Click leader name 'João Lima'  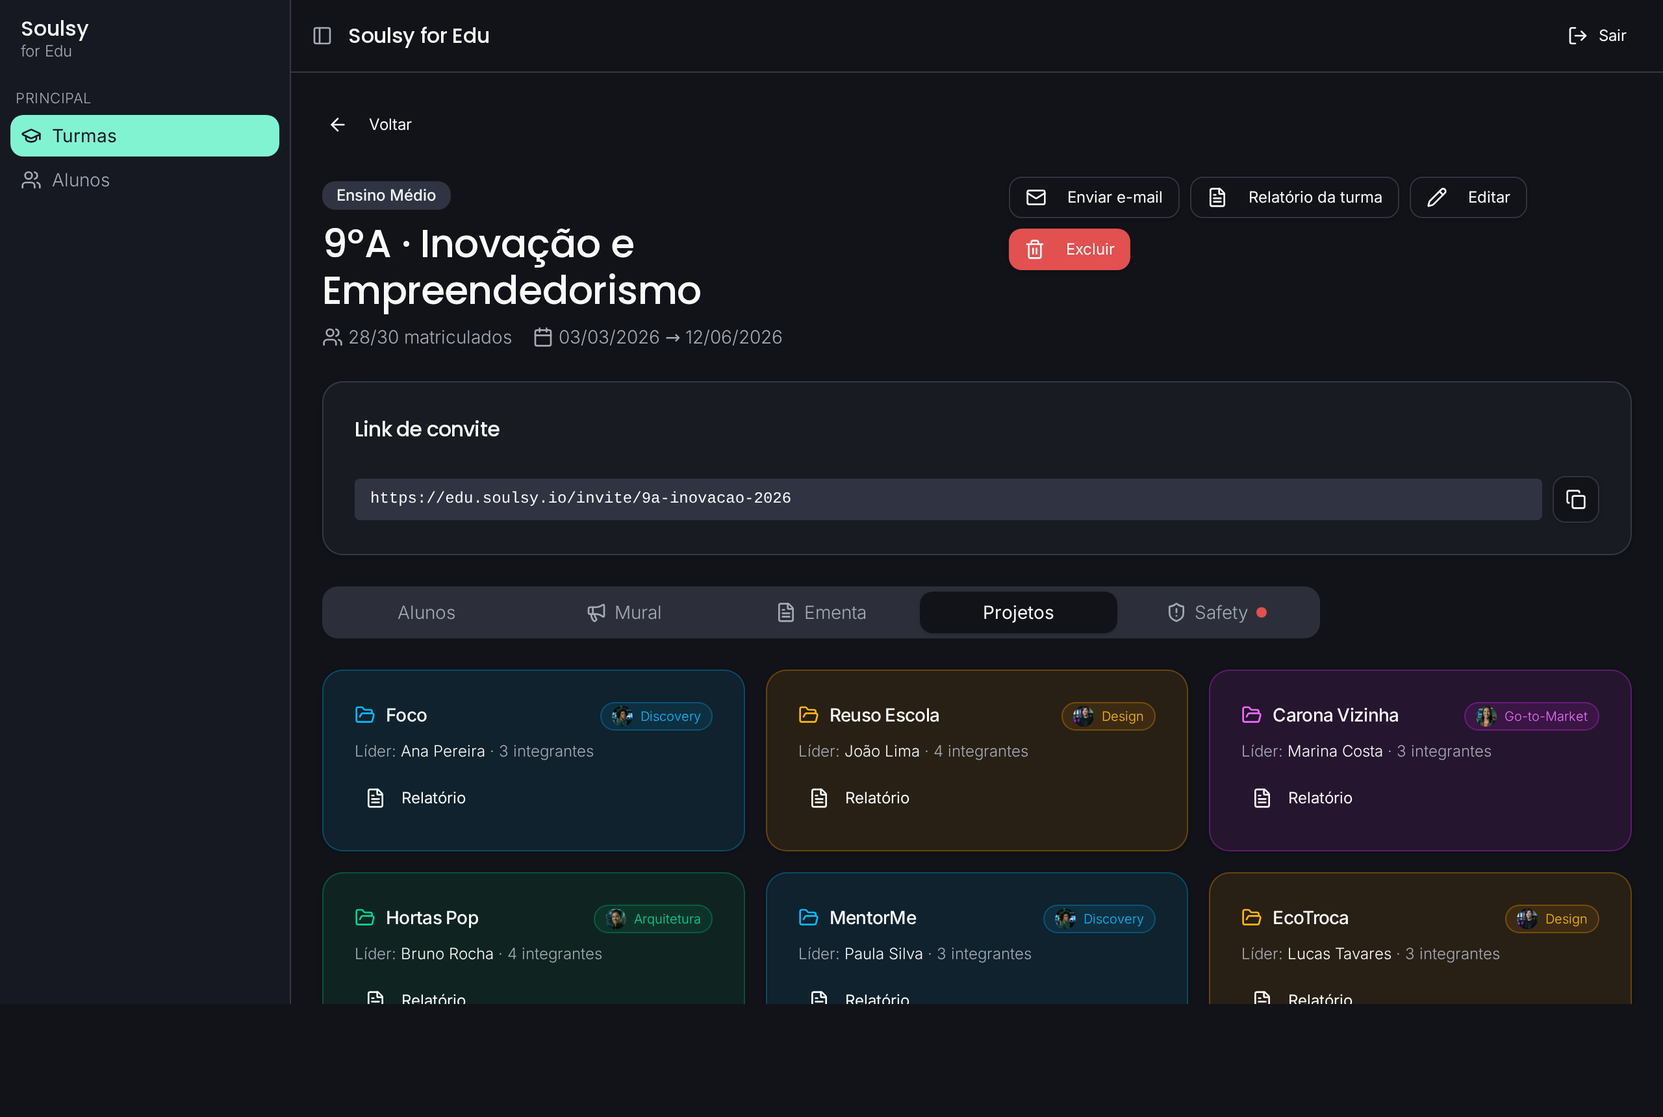click(x=882, y=751)
